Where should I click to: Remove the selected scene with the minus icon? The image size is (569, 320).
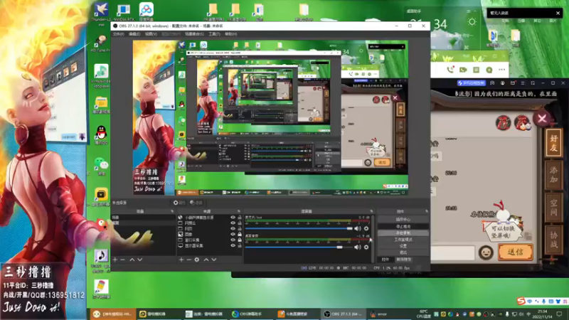122,260
